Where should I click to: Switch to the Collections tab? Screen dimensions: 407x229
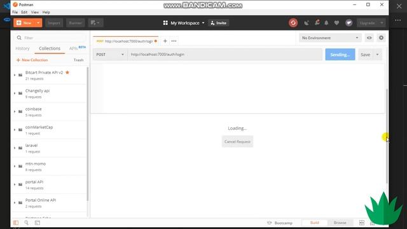click(50, 48)
